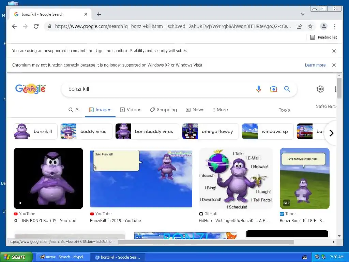Click the lock icon in address bar
This screenshot has height=262, width=349.
pyautogui.click(x=50, y=26)
